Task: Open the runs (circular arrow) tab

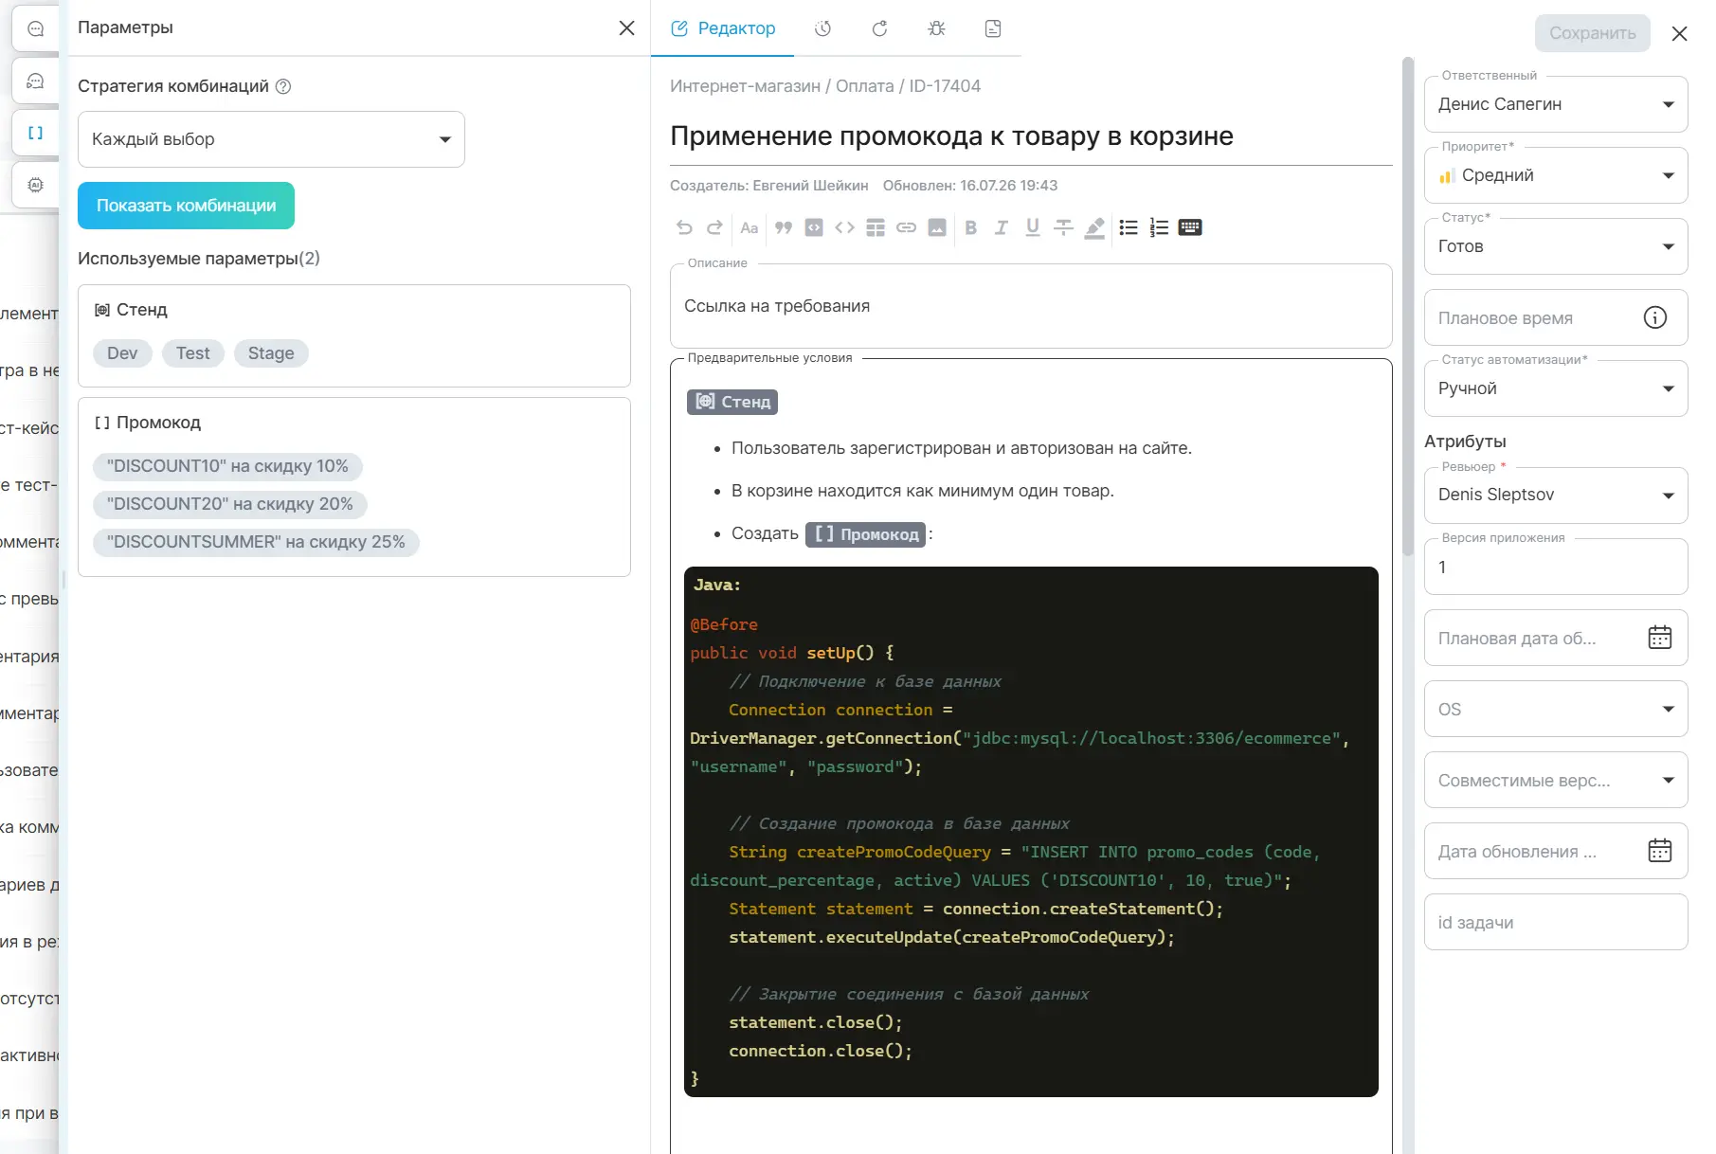Action: [880, 28]
